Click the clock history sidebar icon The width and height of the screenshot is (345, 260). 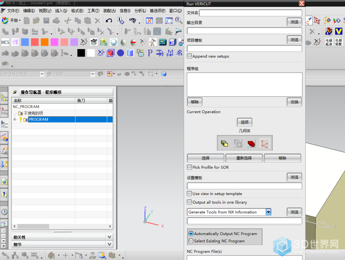click(x=4, y=212)
